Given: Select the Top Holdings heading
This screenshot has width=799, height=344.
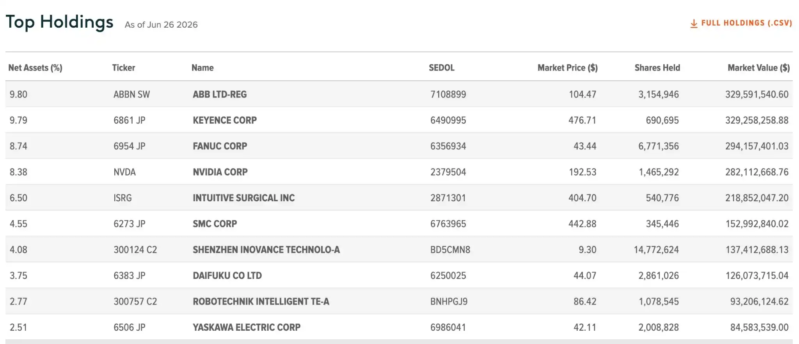Looking at the screenshot, I should point(59,22).
